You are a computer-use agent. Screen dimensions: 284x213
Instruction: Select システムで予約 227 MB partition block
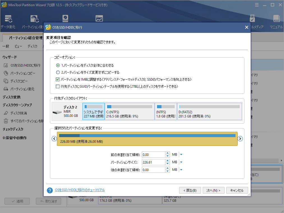(x=93, y=112)
